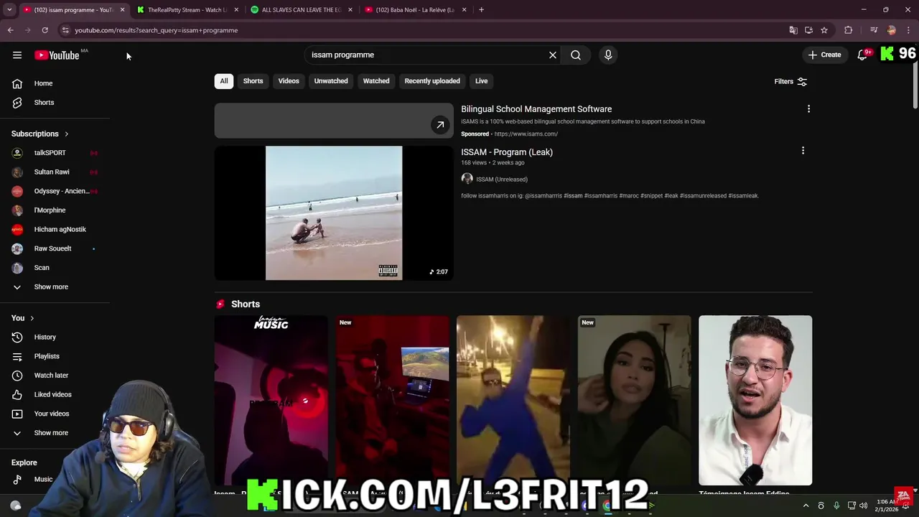Expand the You section arrow

click(x=32, y=318)
